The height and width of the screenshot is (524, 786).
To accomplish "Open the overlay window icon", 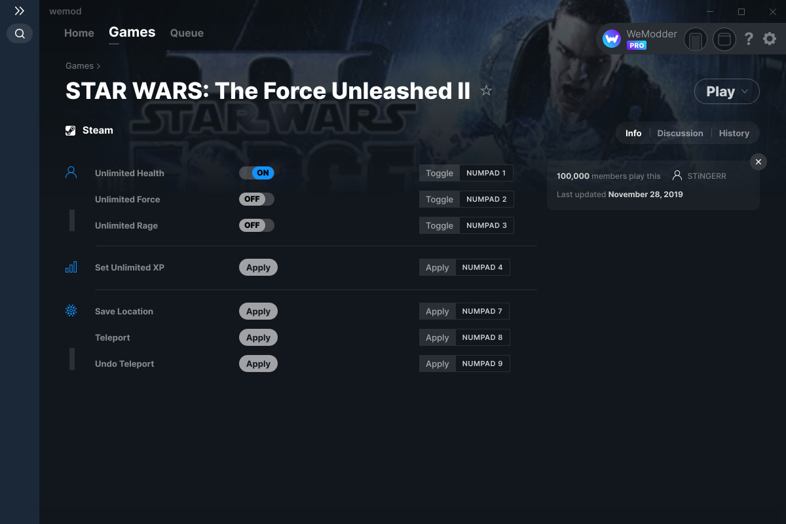I will click(724, 39).
